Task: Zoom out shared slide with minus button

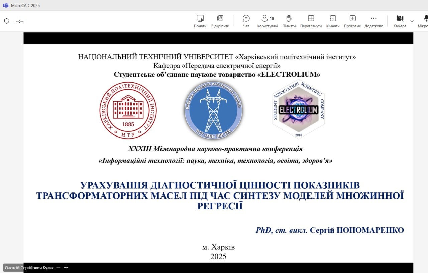Action: [58, 268]
